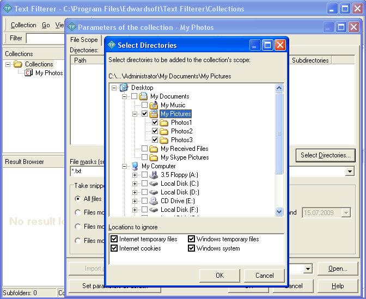Image resolution: width=366 pixels, height=299 pixels.
Task: Click OK in Select Directories dialog
Action: (x=219, y=276)
